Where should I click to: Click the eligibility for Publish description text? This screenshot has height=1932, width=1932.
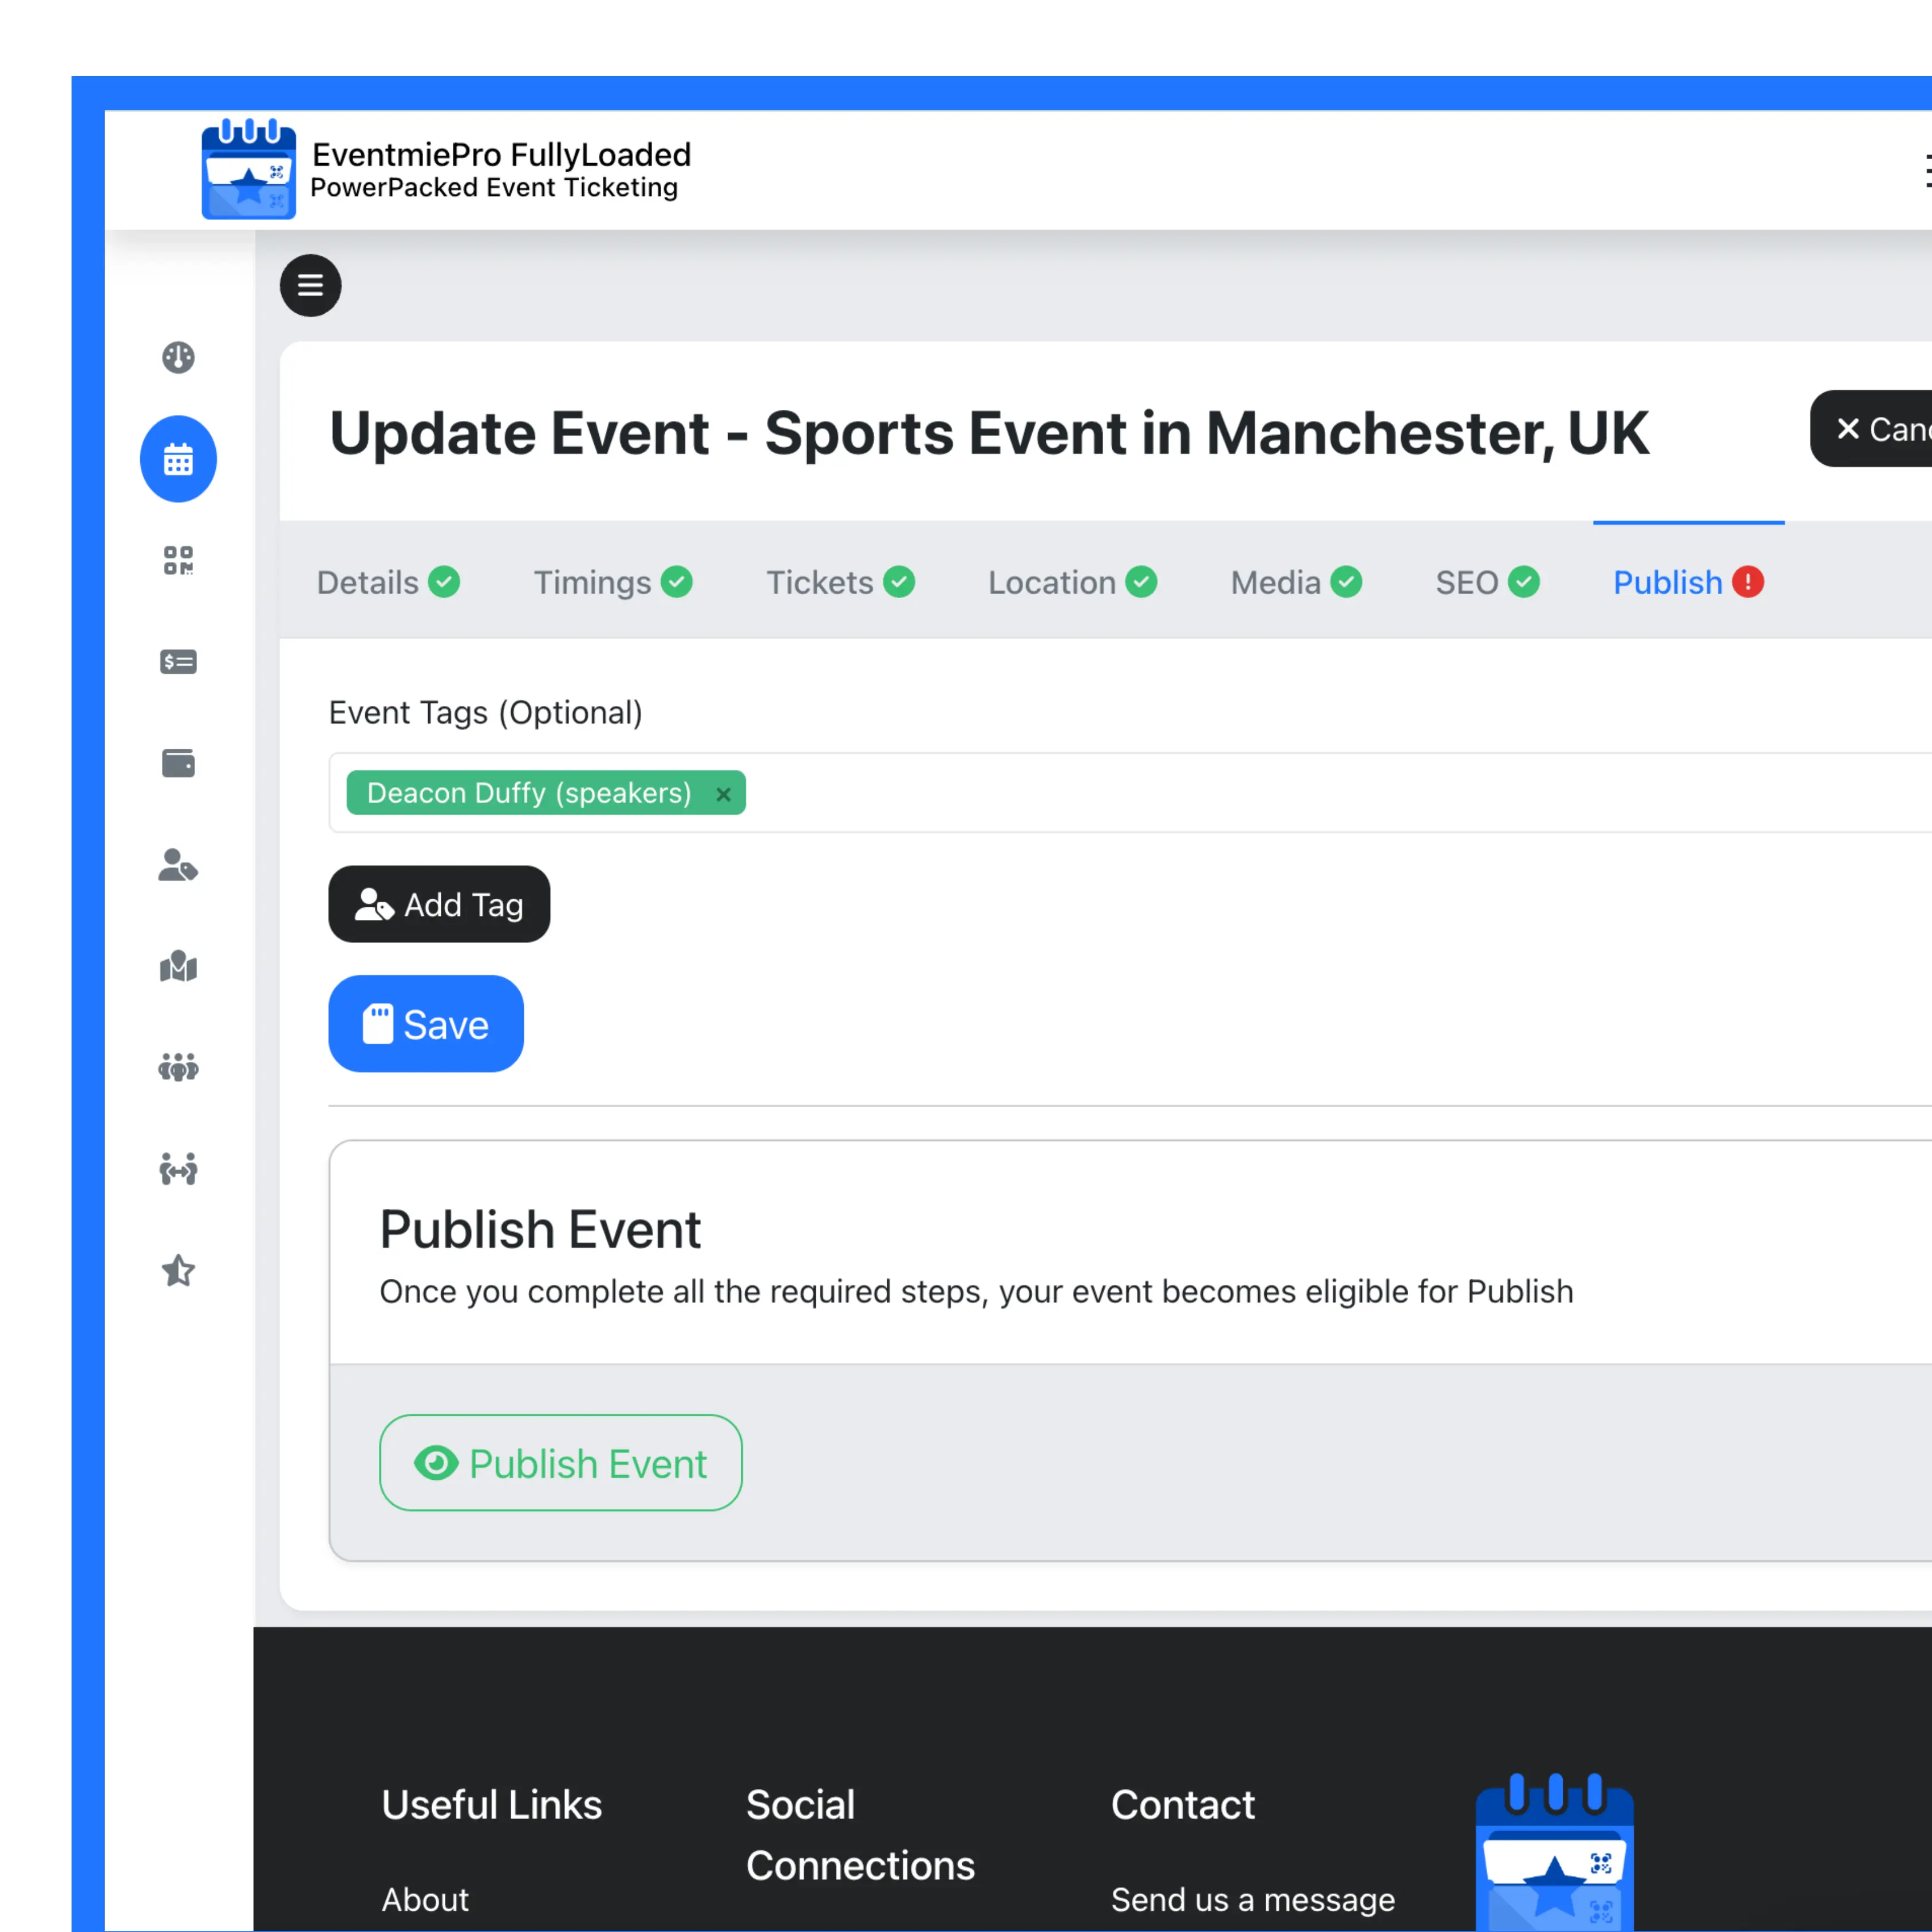[x=976, y=1292]
